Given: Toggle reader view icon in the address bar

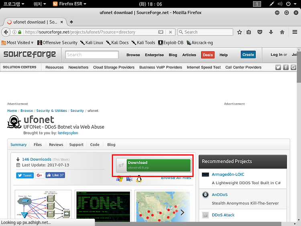Looking at the screenshot, I should [161, 32].
